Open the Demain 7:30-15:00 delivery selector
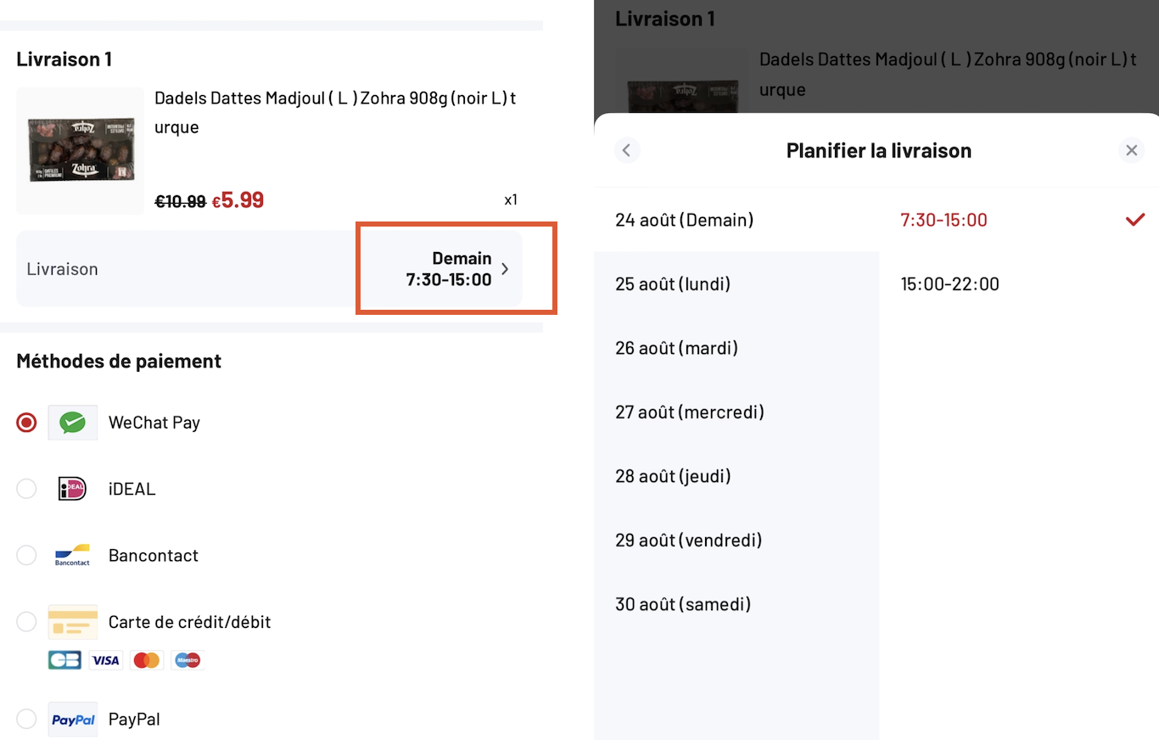This screenshot has height=740, width=1159. click(x=456, y=268)
